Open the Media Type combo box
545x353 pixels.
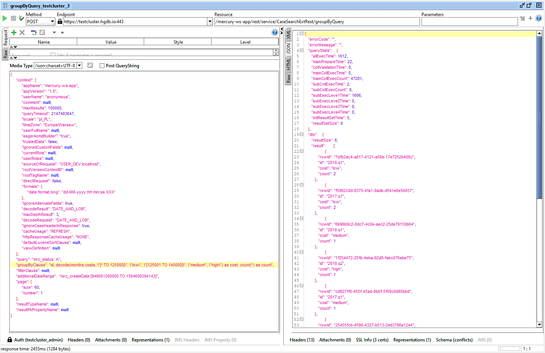point(79,66)
